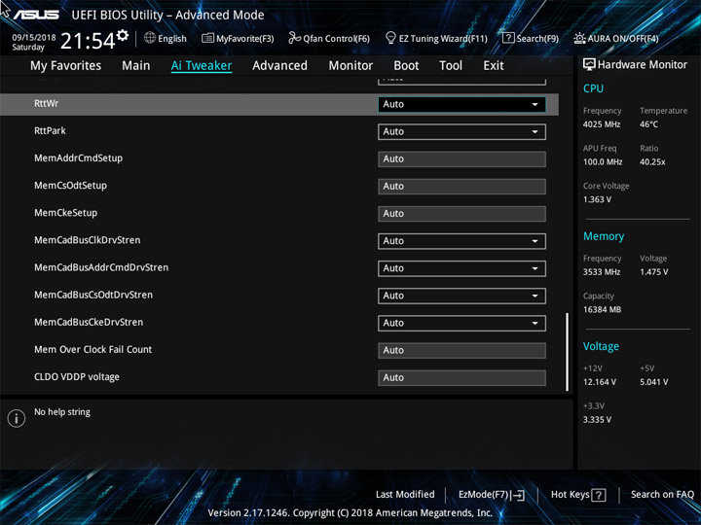
Task: Click Core Voltage value 1.363 V
Action: click(597, 199)
